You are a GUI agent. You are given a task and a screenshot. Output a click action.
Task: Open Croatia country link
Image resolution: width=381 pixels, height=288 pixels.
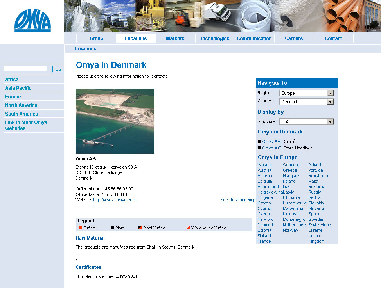point(264,203)
